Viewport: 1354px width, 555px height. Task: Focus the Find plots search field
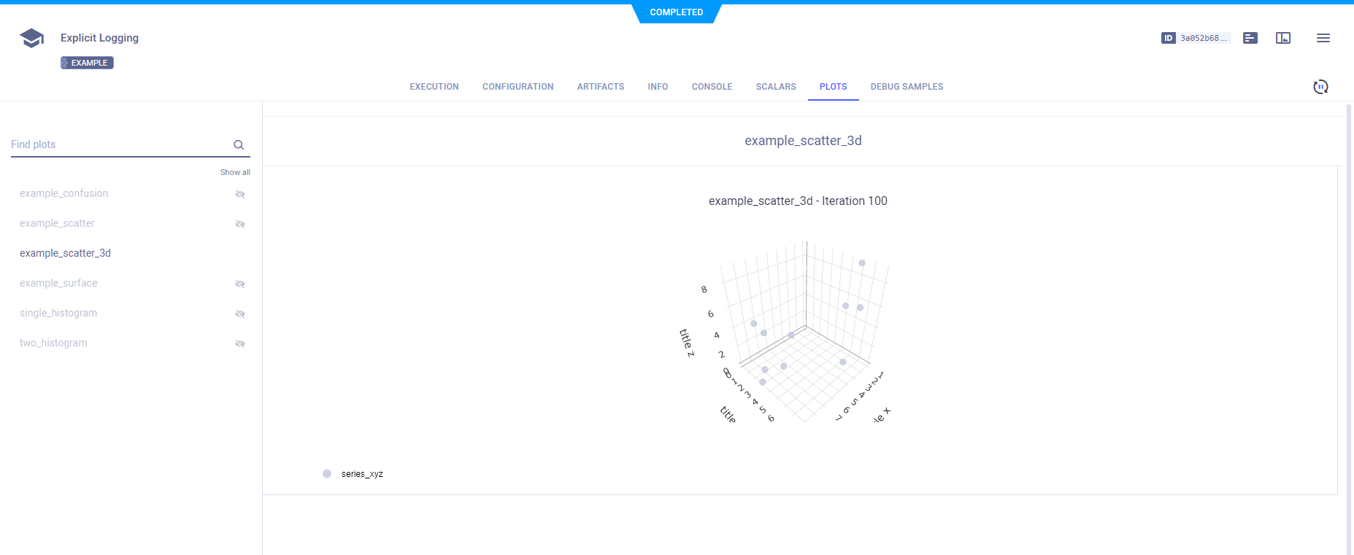click(x=117, y=144)
